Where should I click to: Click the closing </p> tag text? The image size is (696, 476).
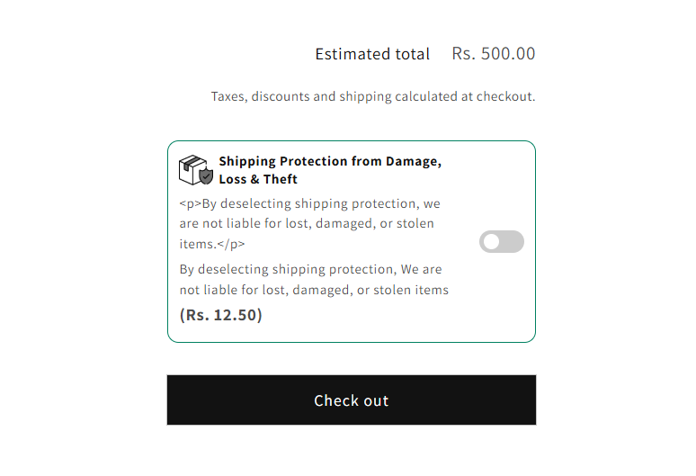pos(230,244)
